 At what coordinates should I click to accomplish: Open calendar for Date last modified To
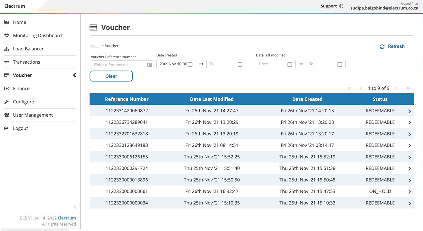tap(339, 64)
